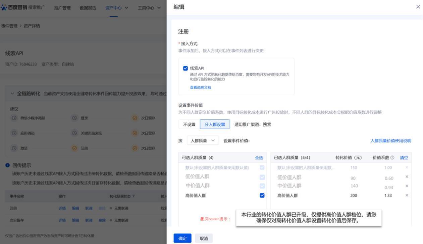
Task: Open the 查看说明文档 link
Action: pyautogui.click(x=201, y=88)
